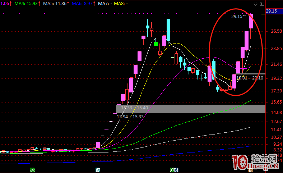
Task: Click the 13.94 - 15.33 gap label
Action: pyautogui.click(x=130, y=117)
